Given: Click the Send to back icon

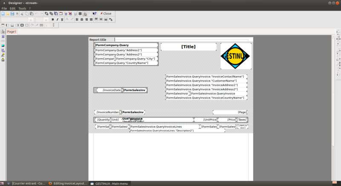Looking at the screenshot, I should tap(51, 14).
